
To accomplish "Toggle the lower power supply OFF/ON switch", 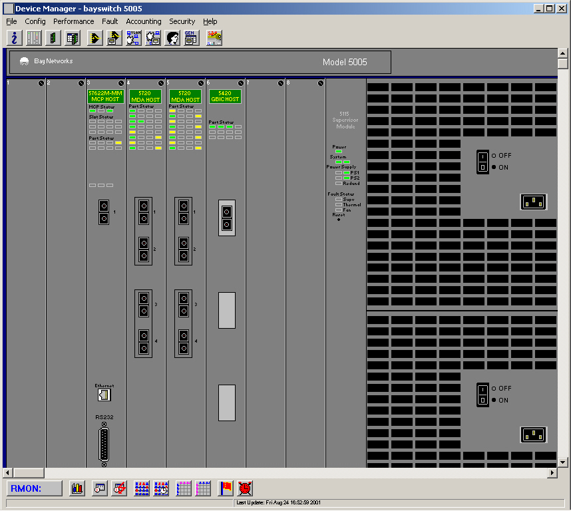I will point(483,395).
